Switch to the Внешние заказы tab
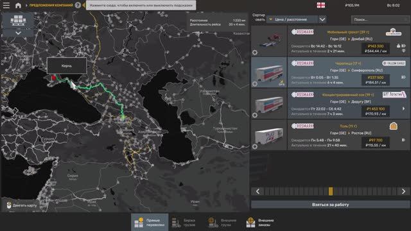 tap(261, 223)
